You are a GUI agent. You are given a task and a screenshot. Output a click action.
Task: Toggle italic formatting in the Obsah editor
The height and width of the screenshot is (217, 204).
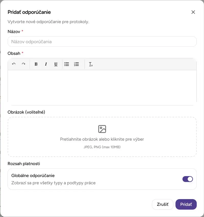pyautogui.click(x=46, y=64)
